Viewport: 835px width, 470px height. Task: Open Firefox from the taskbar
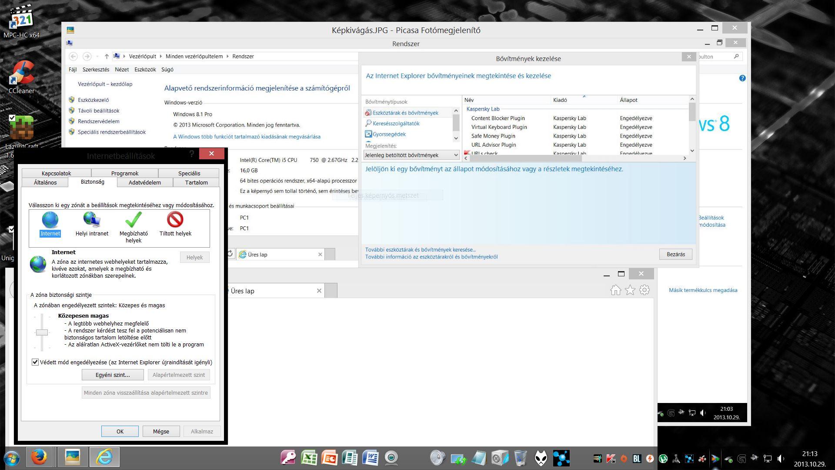[x=39, y=457]
